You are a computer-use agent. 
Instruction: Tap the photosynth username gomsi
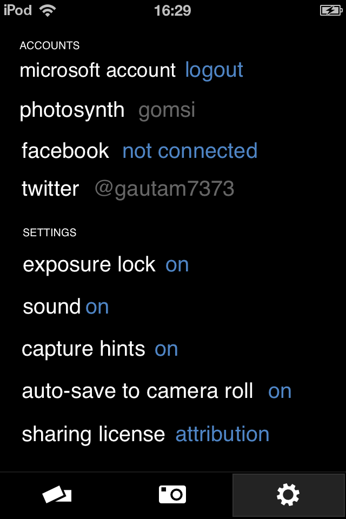point(167,110)
